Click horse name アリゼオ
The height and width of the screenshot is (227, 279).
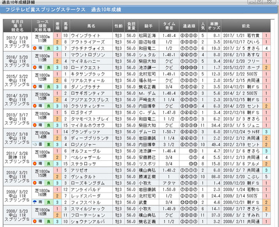pyautogui.click(x=79, y=170)
